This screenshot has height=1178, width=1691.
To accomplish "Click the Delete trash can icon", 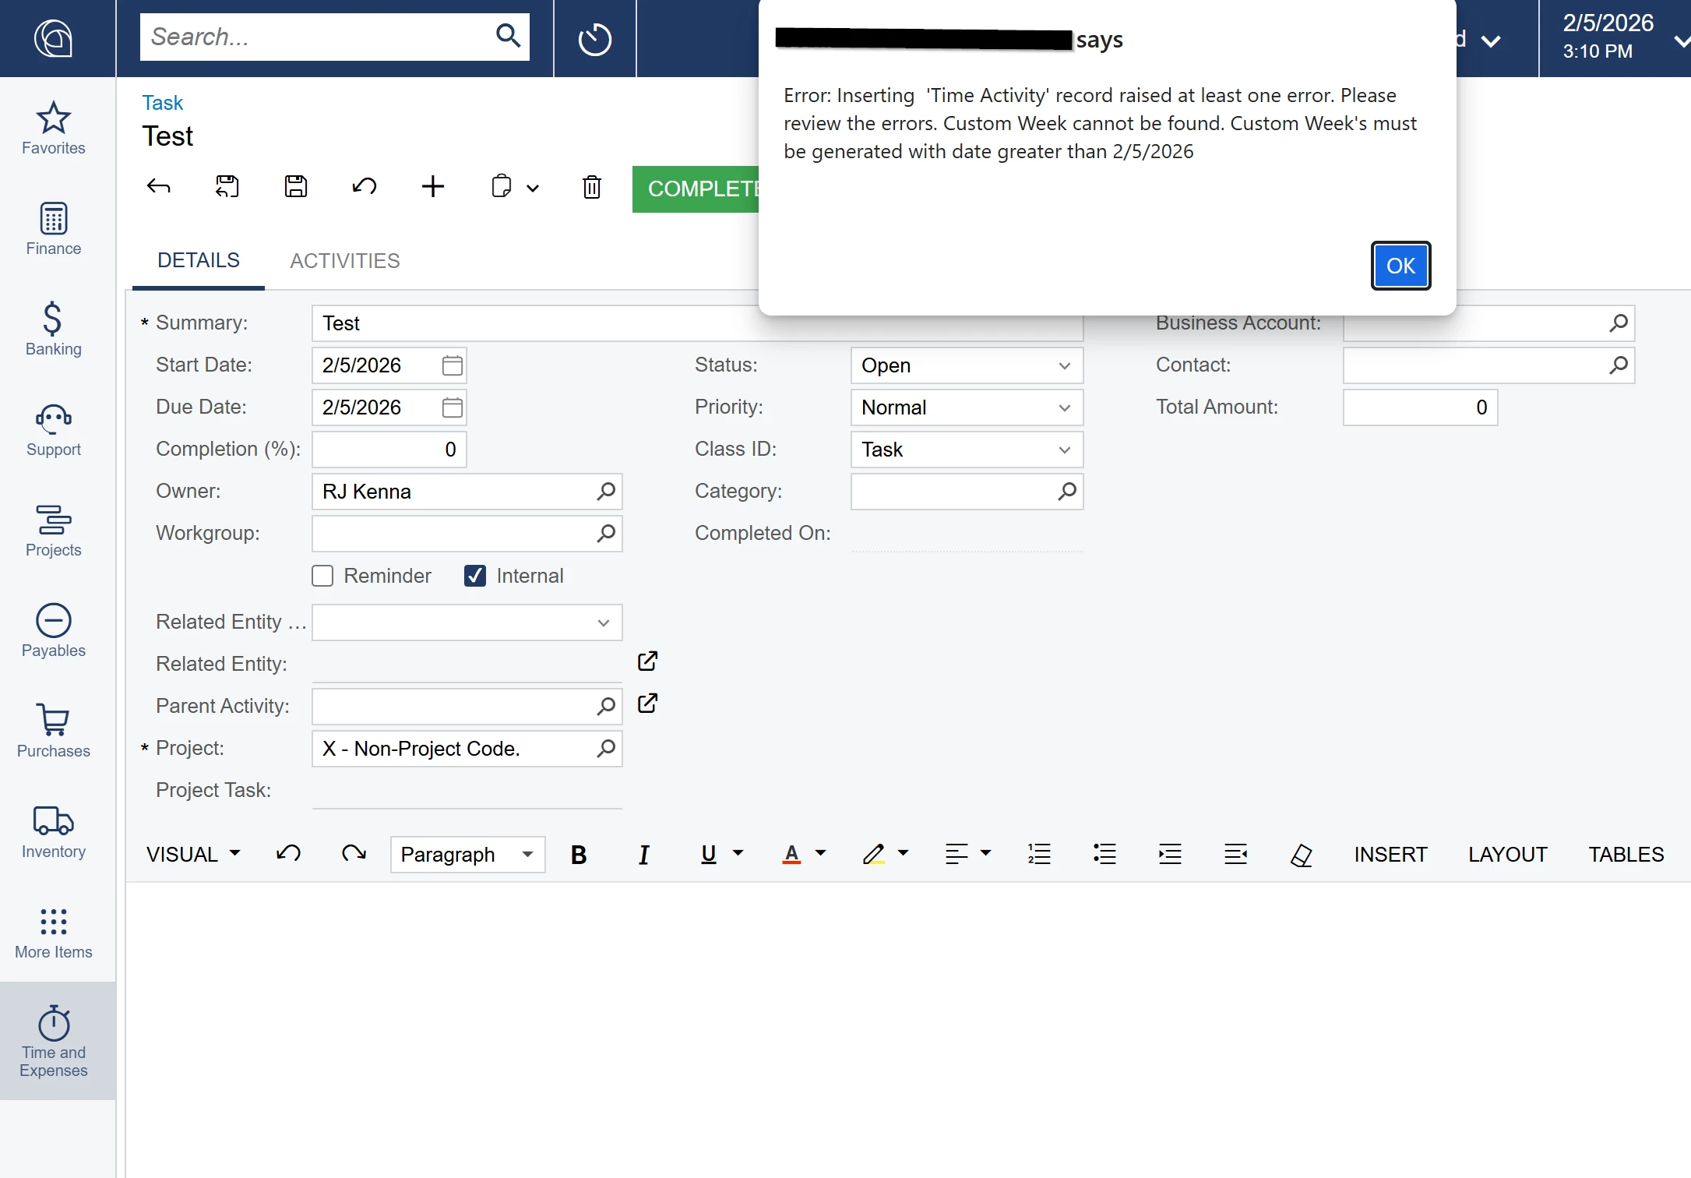I will 592,187.
